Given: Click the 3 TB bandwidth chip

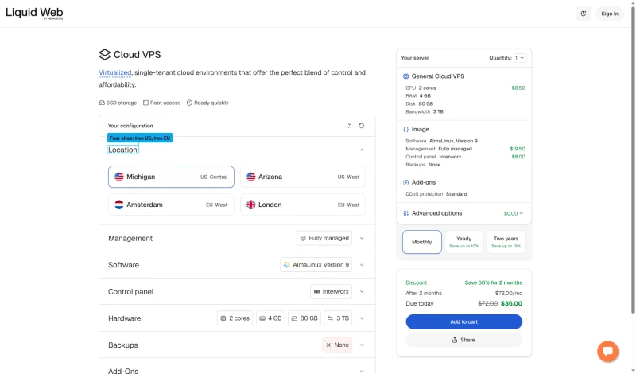Looking at the screenshot, I should coord(339,318).
